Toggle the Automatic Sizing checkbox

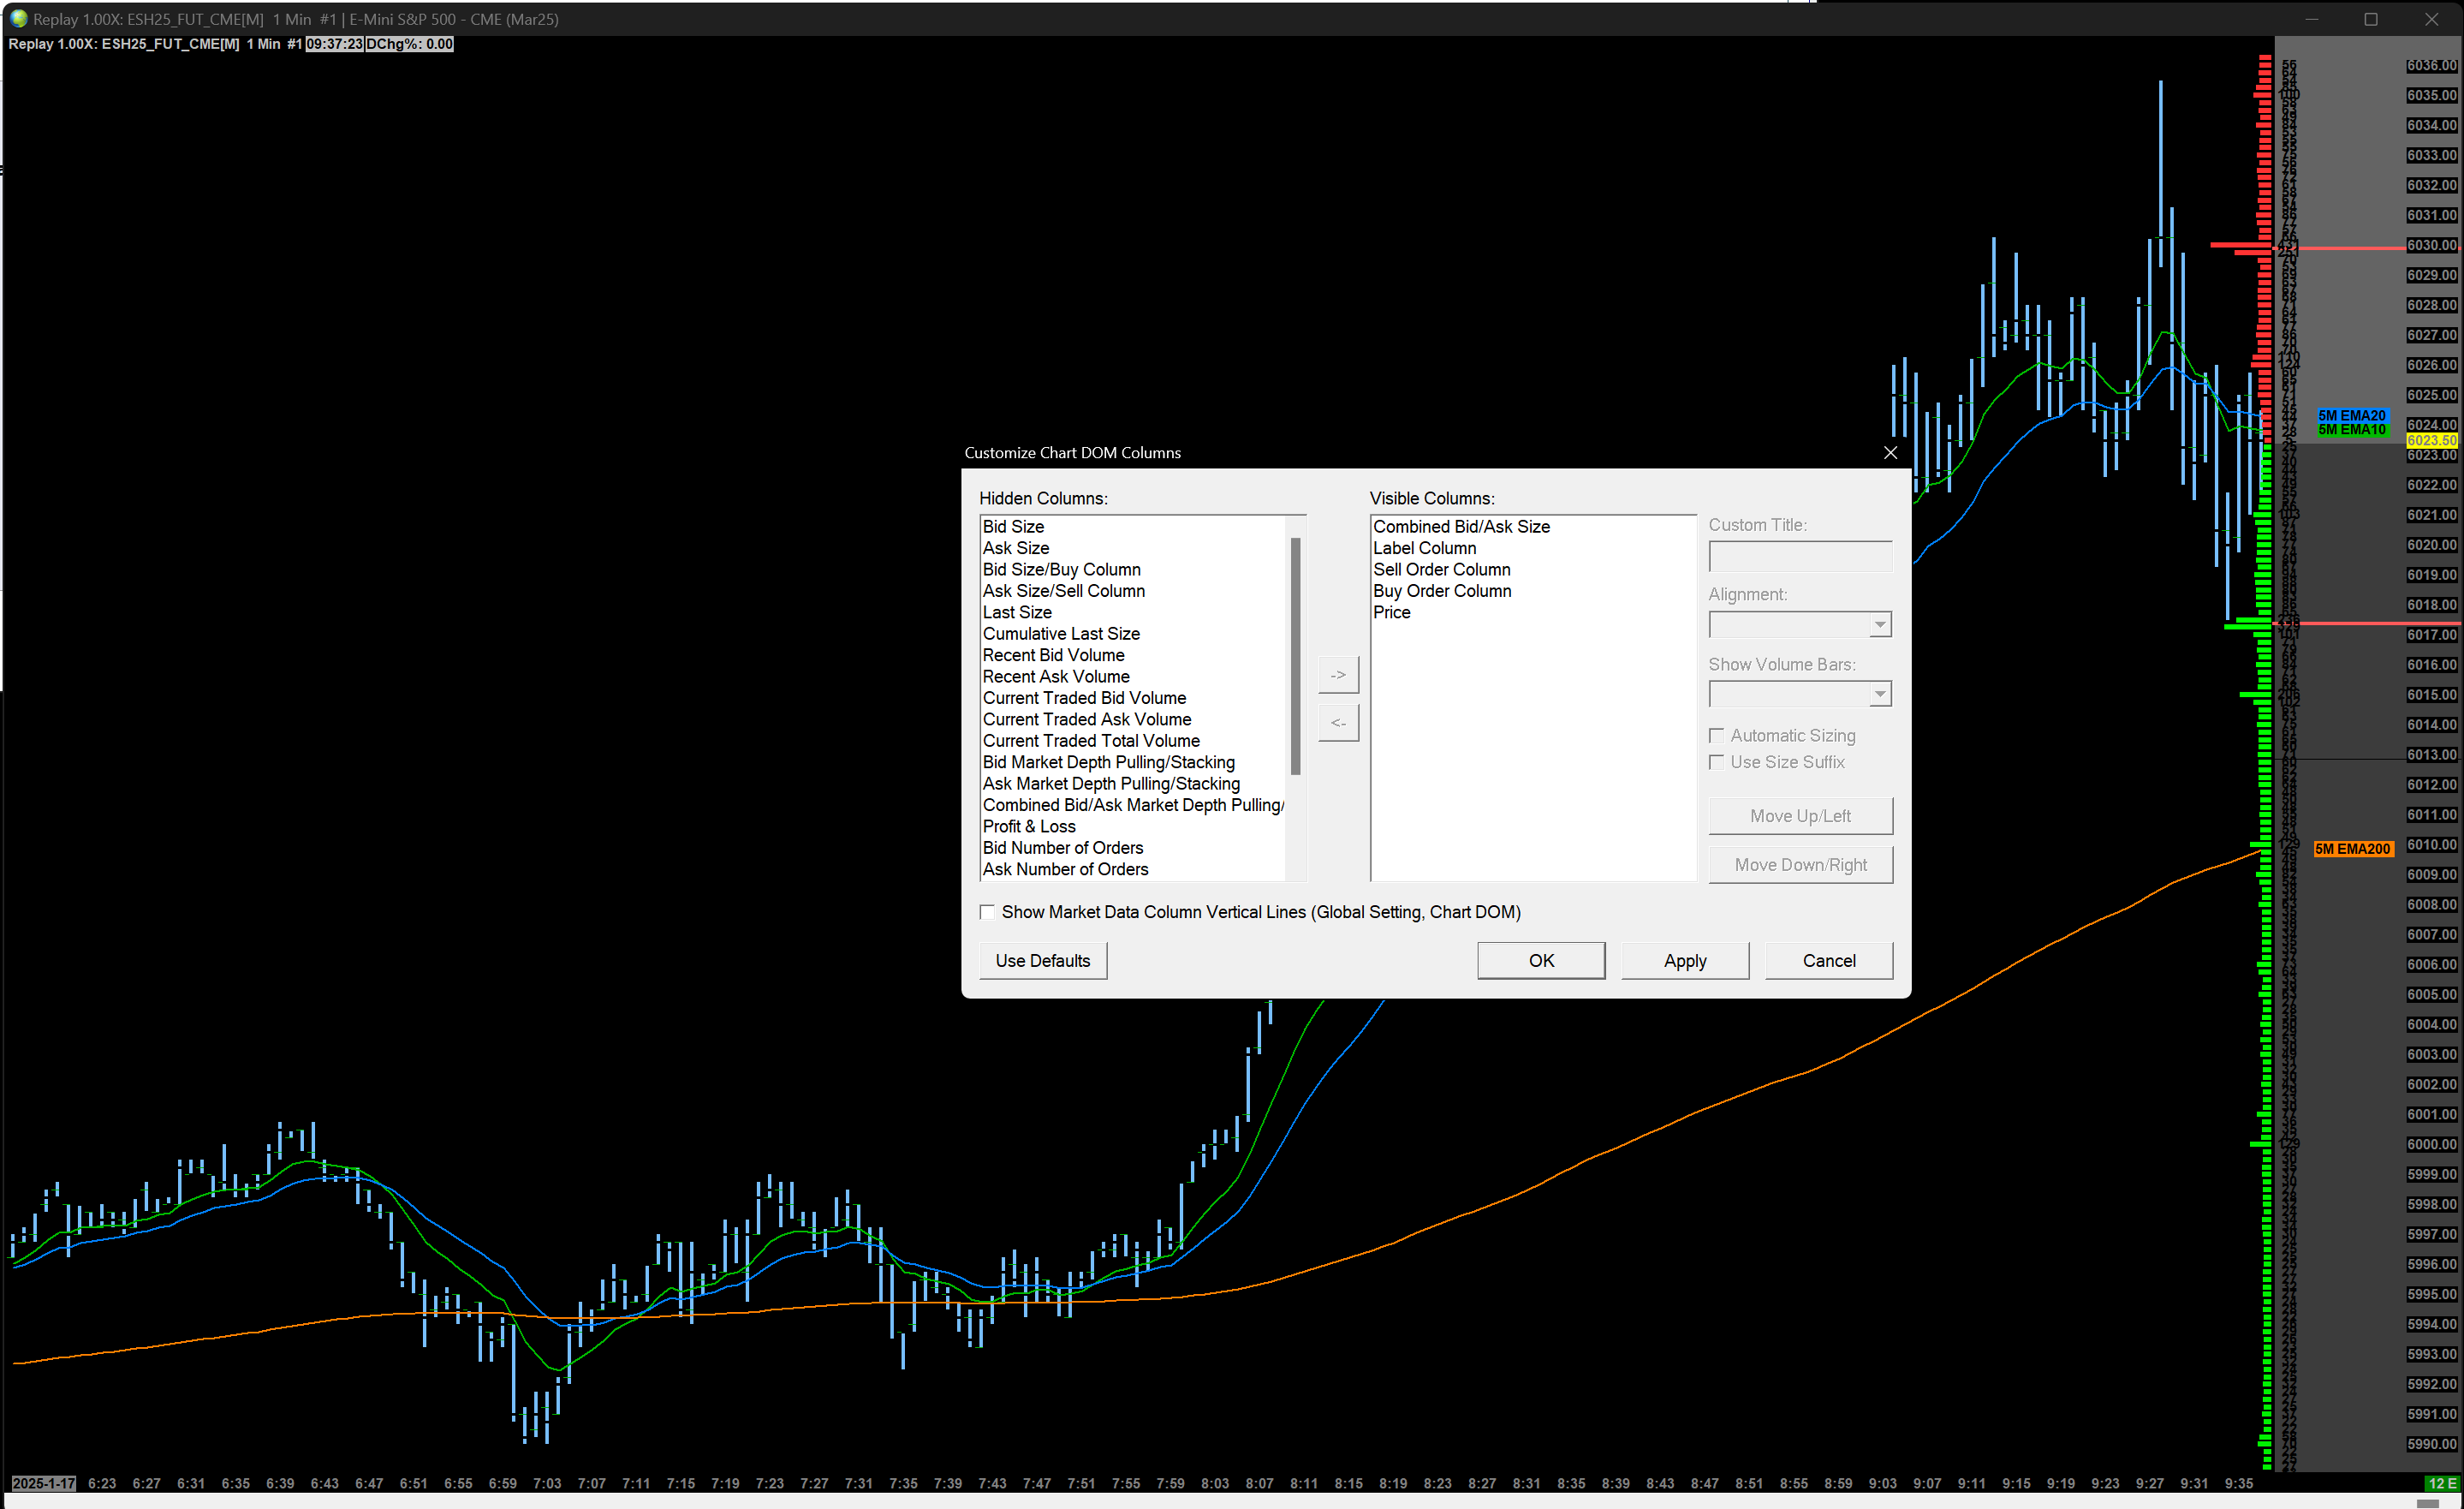click(x=1717, y=736)
